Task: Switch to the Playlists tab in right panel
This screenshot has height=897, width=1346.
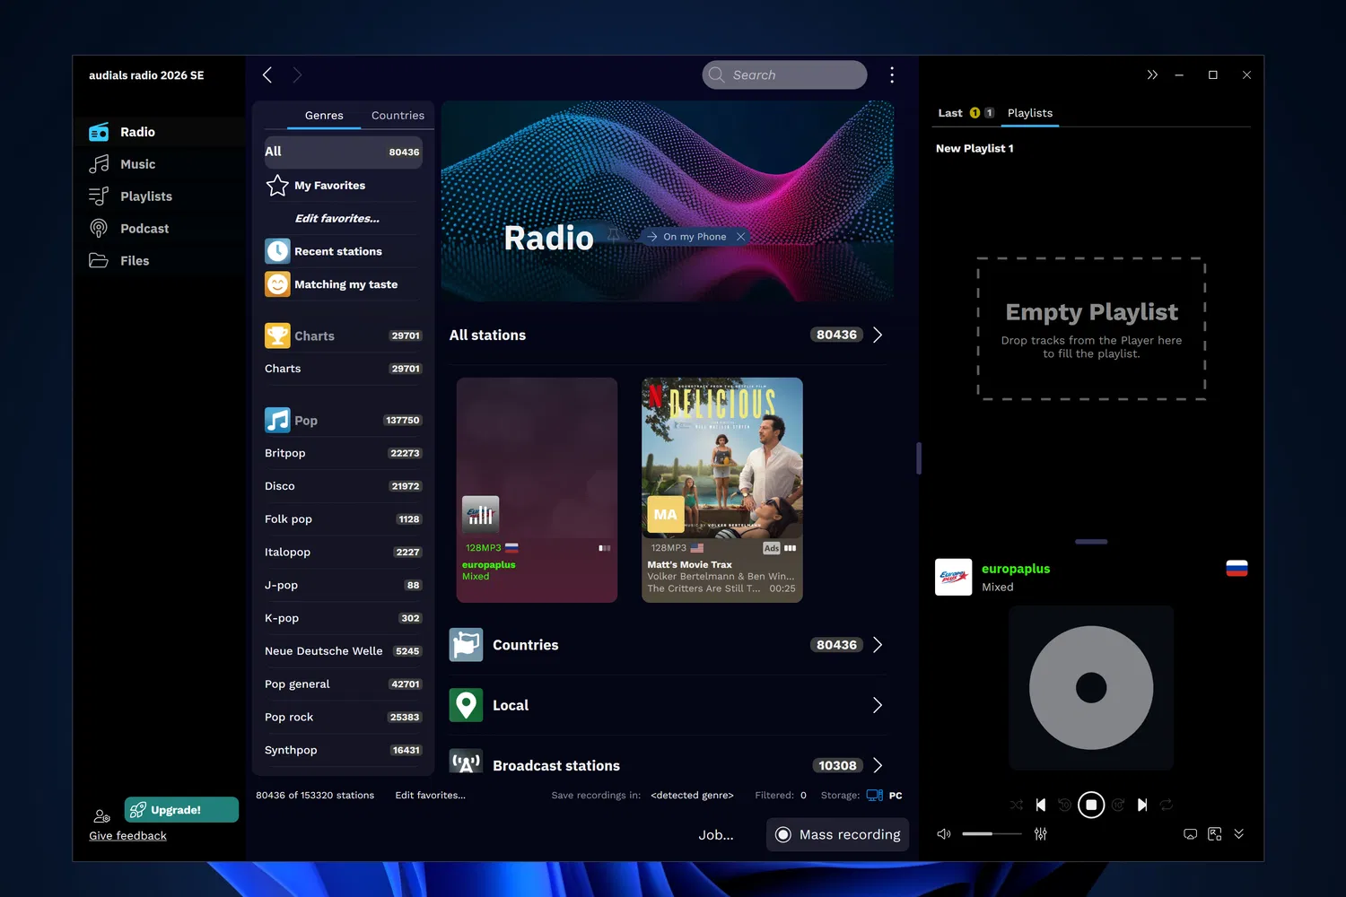Action: click(1030, 113)
